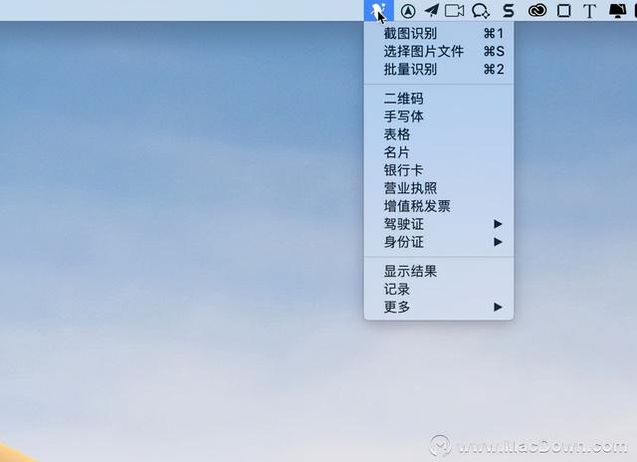This screenshot has width=637, height=462.
Task: Select 截图识别 menu item
Action: [x=439, y=33]
